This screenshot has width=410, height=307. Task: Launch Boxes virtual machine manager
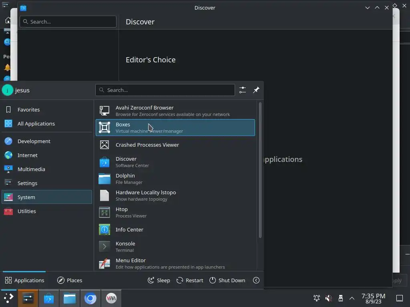click(x=175, y=128)
